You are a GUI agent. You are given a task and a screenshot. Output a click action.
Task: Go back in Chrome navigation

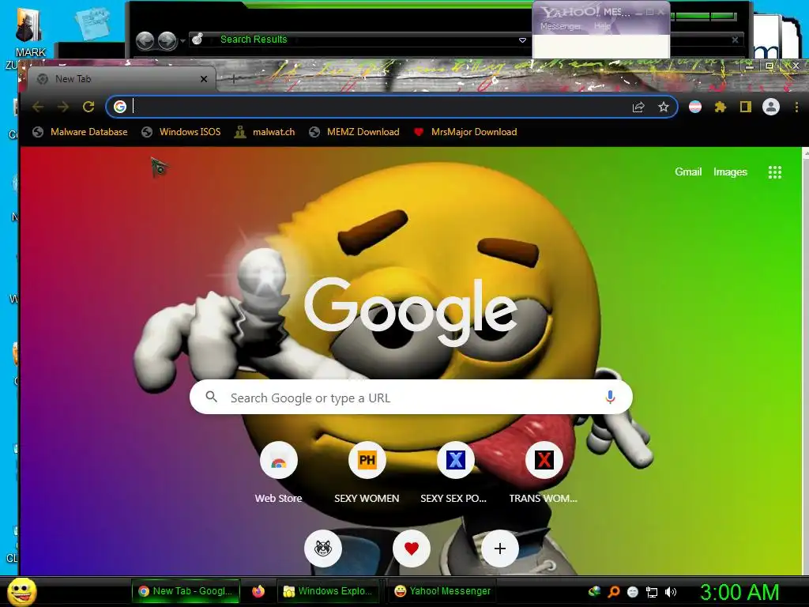pyautogui.click(x=38, y=107)
